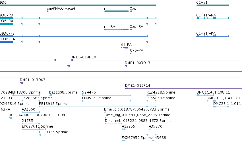The image size is (242, 142).
Task: Click the RC0-DA0004-130700-021-G04 feature block
Action: pyautogui.click(x=10, y=118)
